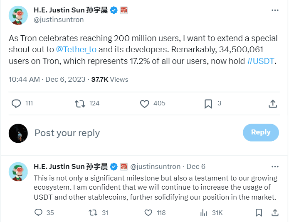
Task: Open the #USDT hashtag link
Action: (x=261, y=61)
